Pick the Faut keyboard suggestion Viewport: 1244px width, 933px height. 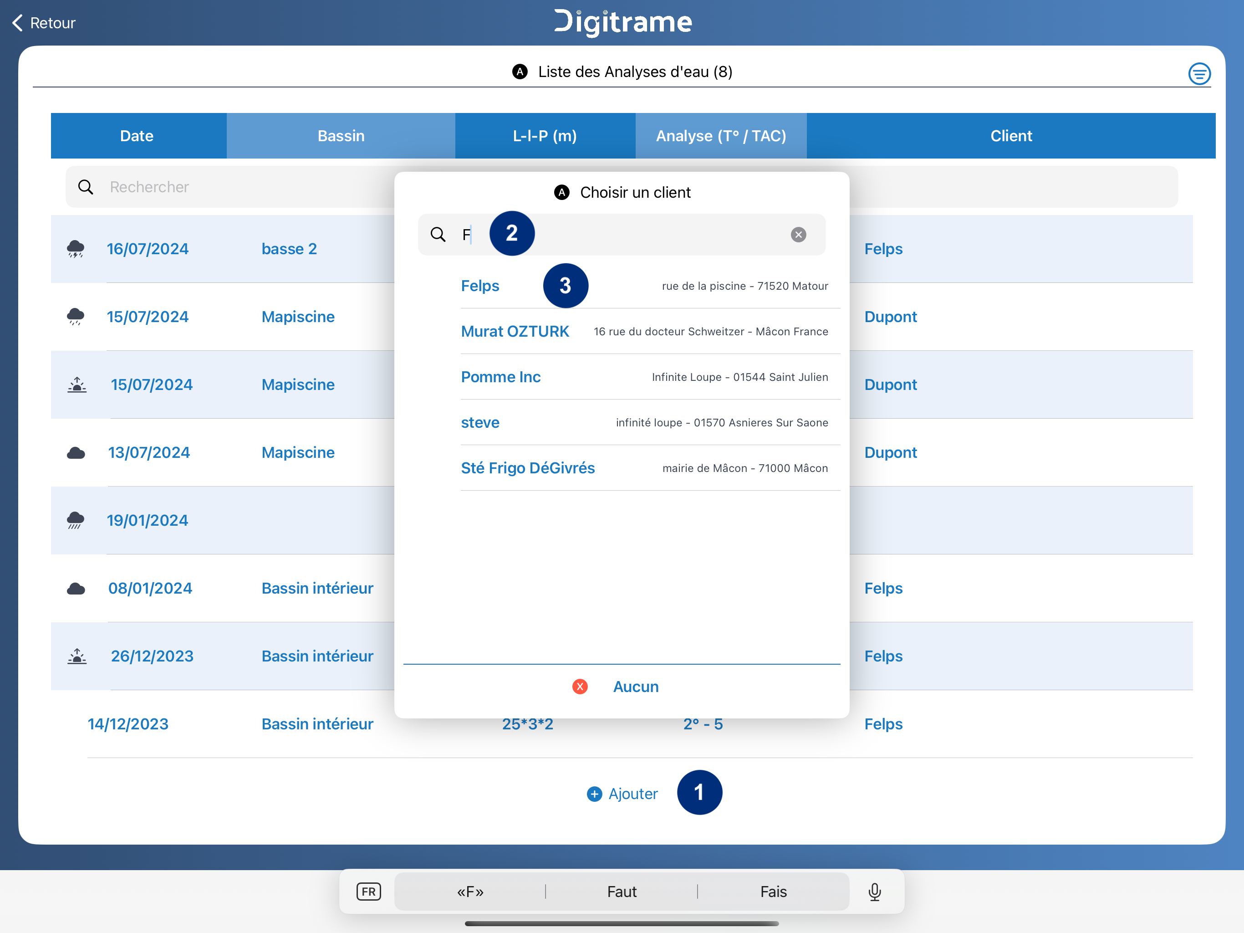tap(622, 892)
